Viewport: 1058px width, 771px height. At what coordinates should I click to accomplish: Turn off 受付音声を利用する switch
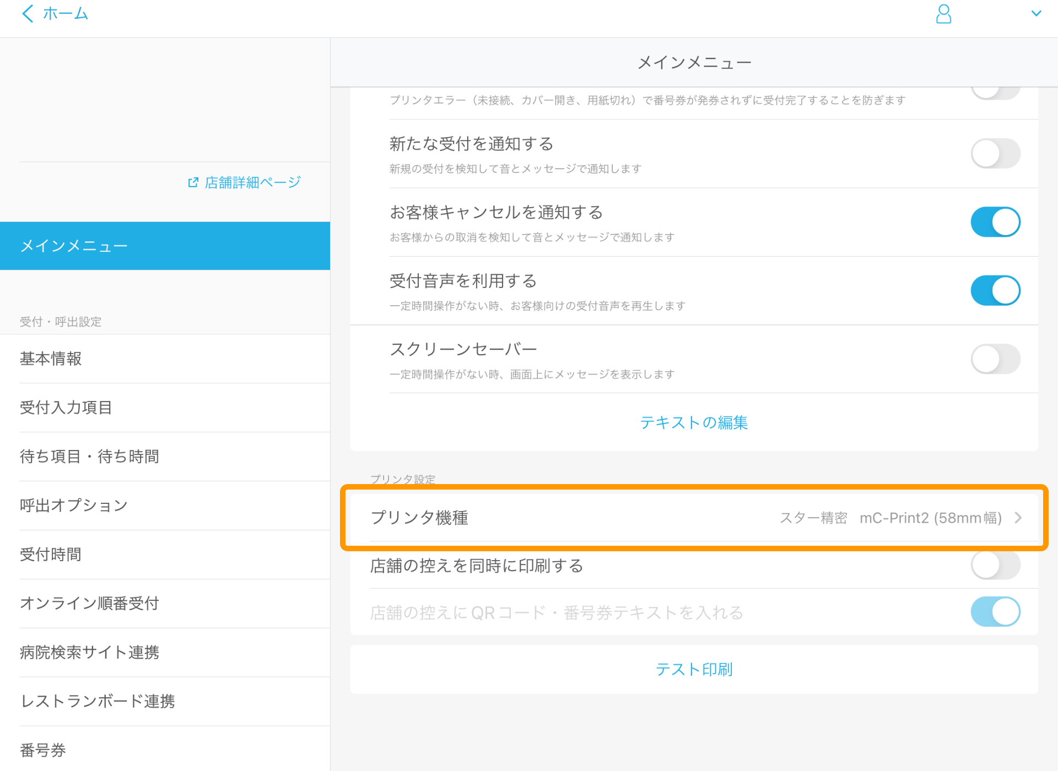[x=995, y=290]
